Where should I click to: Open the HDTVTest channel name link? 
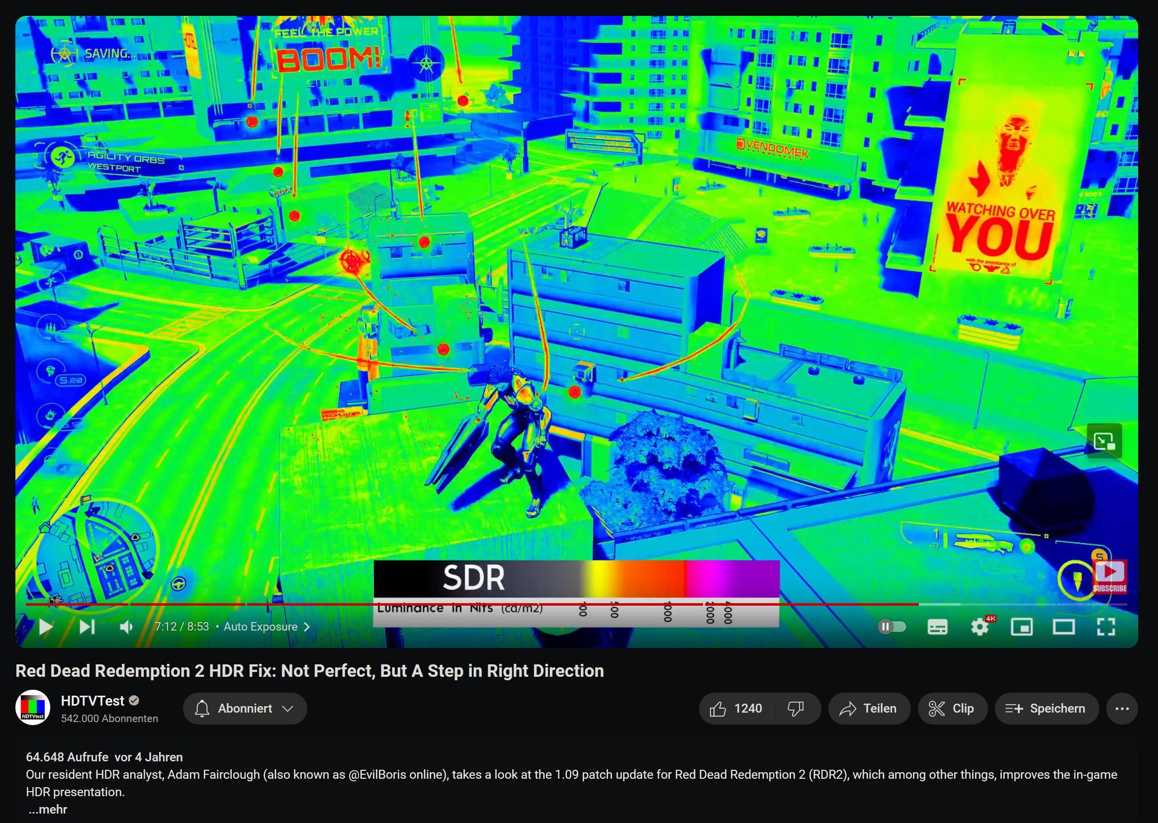tap(92, 701)
